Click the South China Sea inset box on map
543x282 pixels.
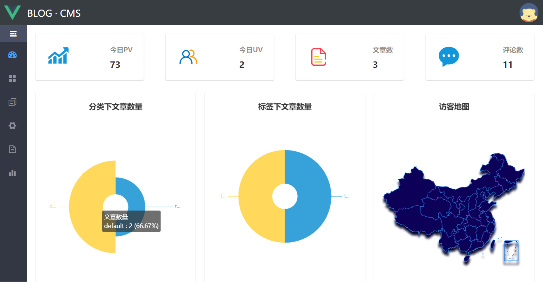[511, 251]
